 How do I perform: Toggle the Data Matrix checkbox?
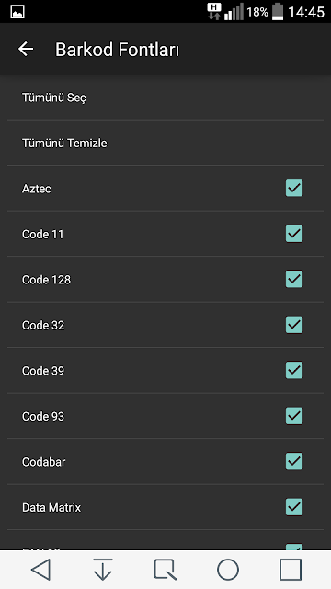(294, 507)
